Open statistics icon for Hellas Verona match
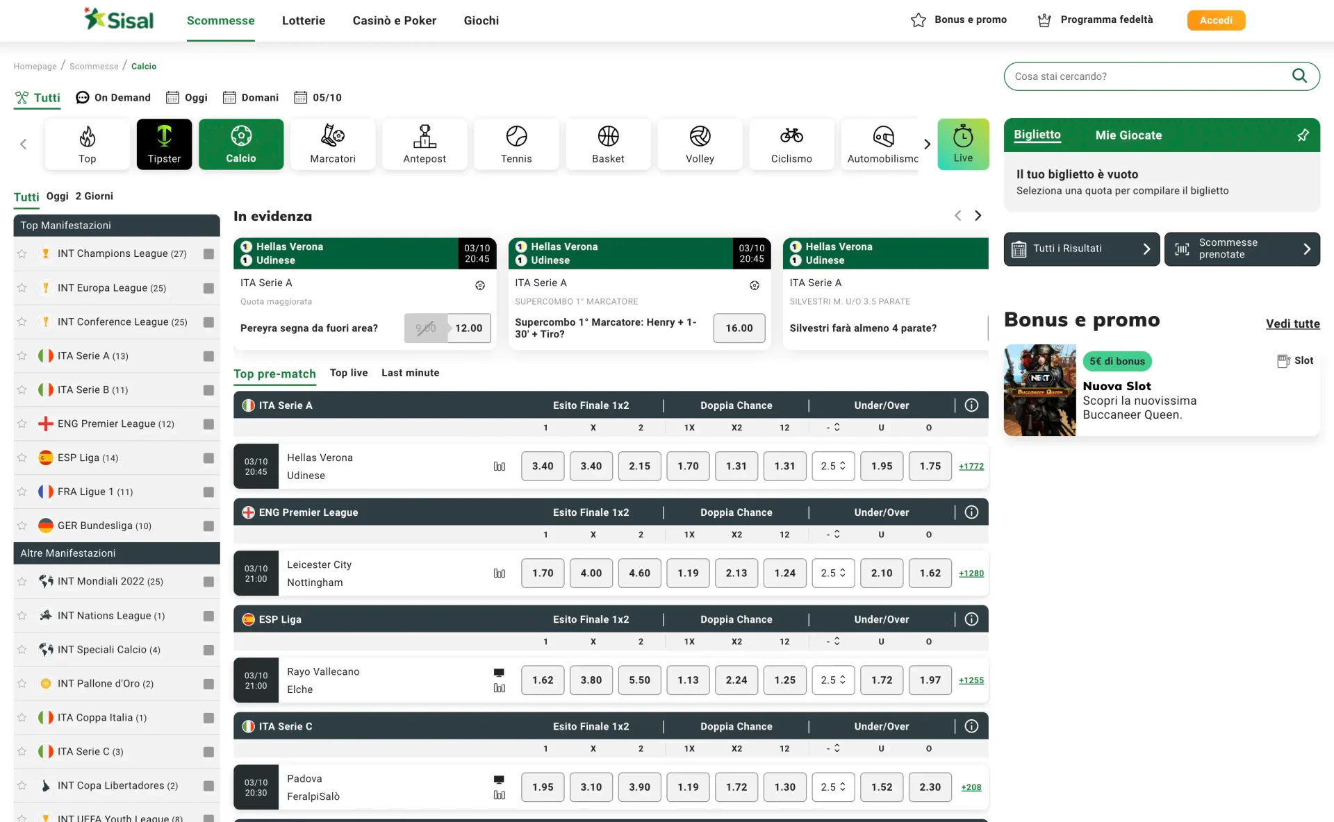The image size is (1334, 822). coord(499,467)
